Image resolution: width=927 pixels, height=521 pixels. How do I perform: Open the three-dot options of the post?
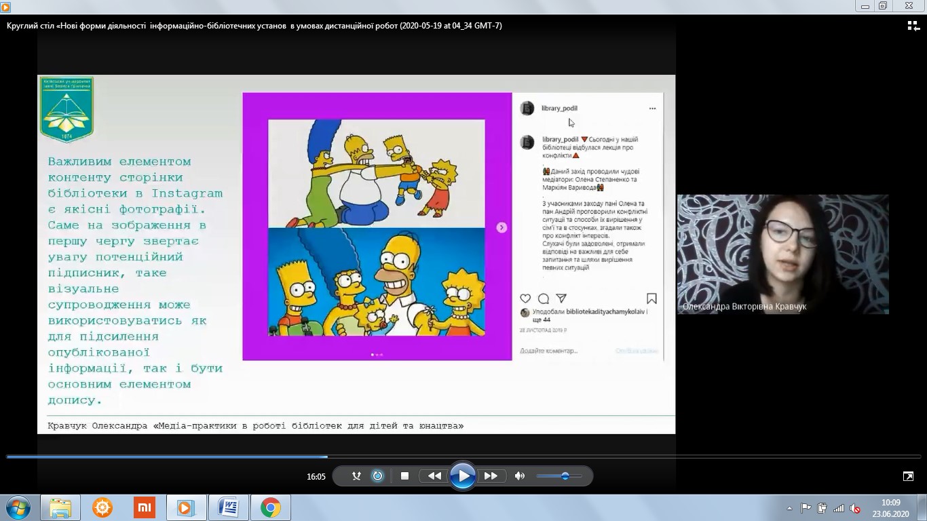(x=652, y=109)
